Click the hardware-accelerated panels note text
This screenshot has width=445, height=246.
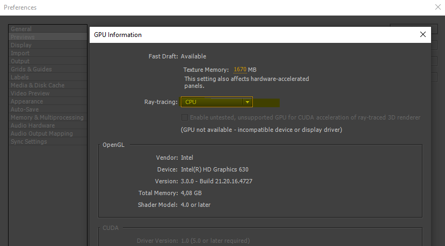point(246,82)
